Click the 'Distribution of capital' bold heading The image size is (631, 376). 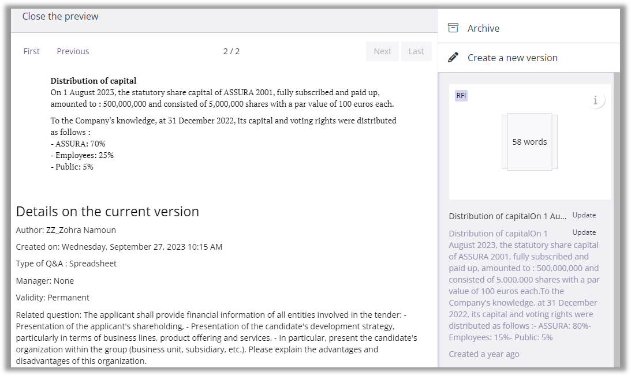click(94, 81)
